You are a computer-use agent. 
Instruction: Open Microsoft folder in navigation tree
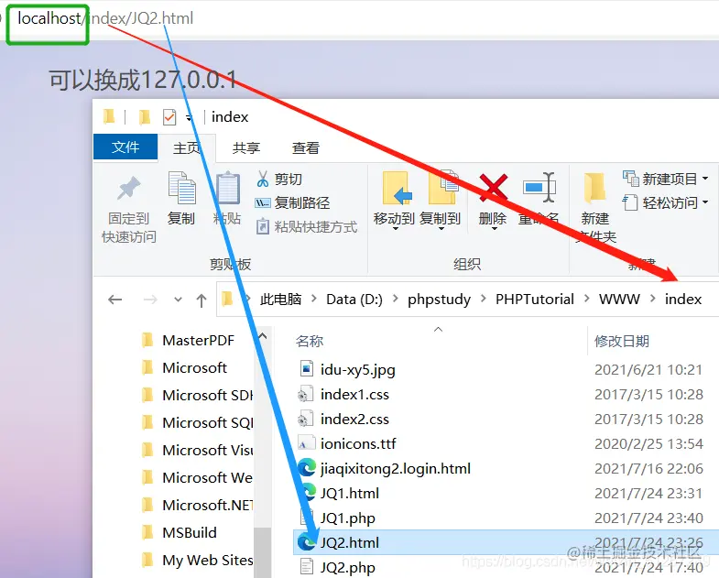tap(194, 368)
